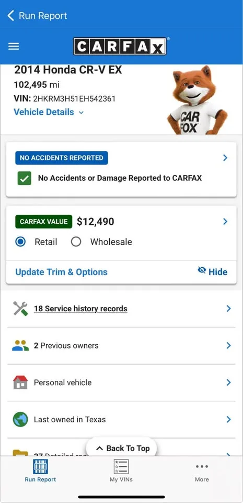Tap the globe Last owned icon
Image resolution: width=243 pixels, height=503 pixels.
20,419
